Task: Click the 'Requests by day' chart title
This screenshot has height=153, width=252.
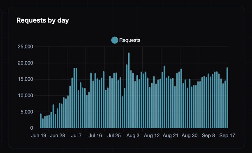Action: pos(43,20)
